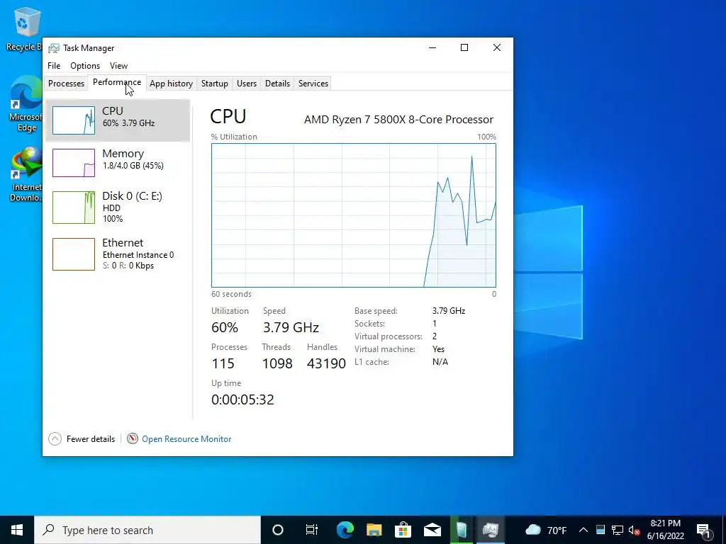Open the Mail app from taskbar
Image resolution: width=726 pixels, height=544 pixels.
click(432, 530)
